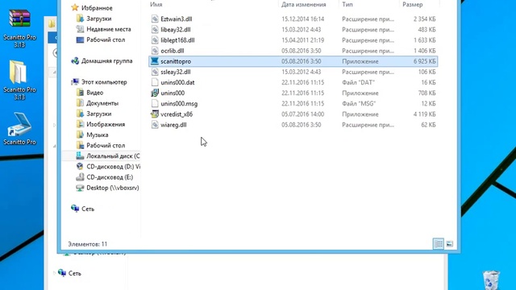Image resolution: width=516 pixels, height=290 pixels.
Task: Select the wiareg.dll file icon
Action: pyautogui.click(x=155, y=125)
